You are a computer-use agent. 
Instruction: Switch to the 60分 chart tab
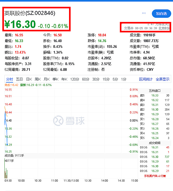(86, 79)
